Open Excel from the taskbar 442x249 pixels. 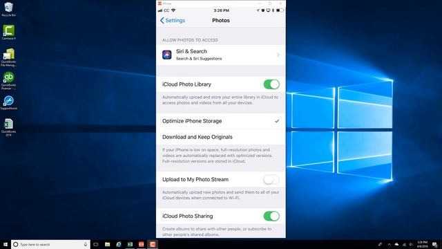(130, 244)
